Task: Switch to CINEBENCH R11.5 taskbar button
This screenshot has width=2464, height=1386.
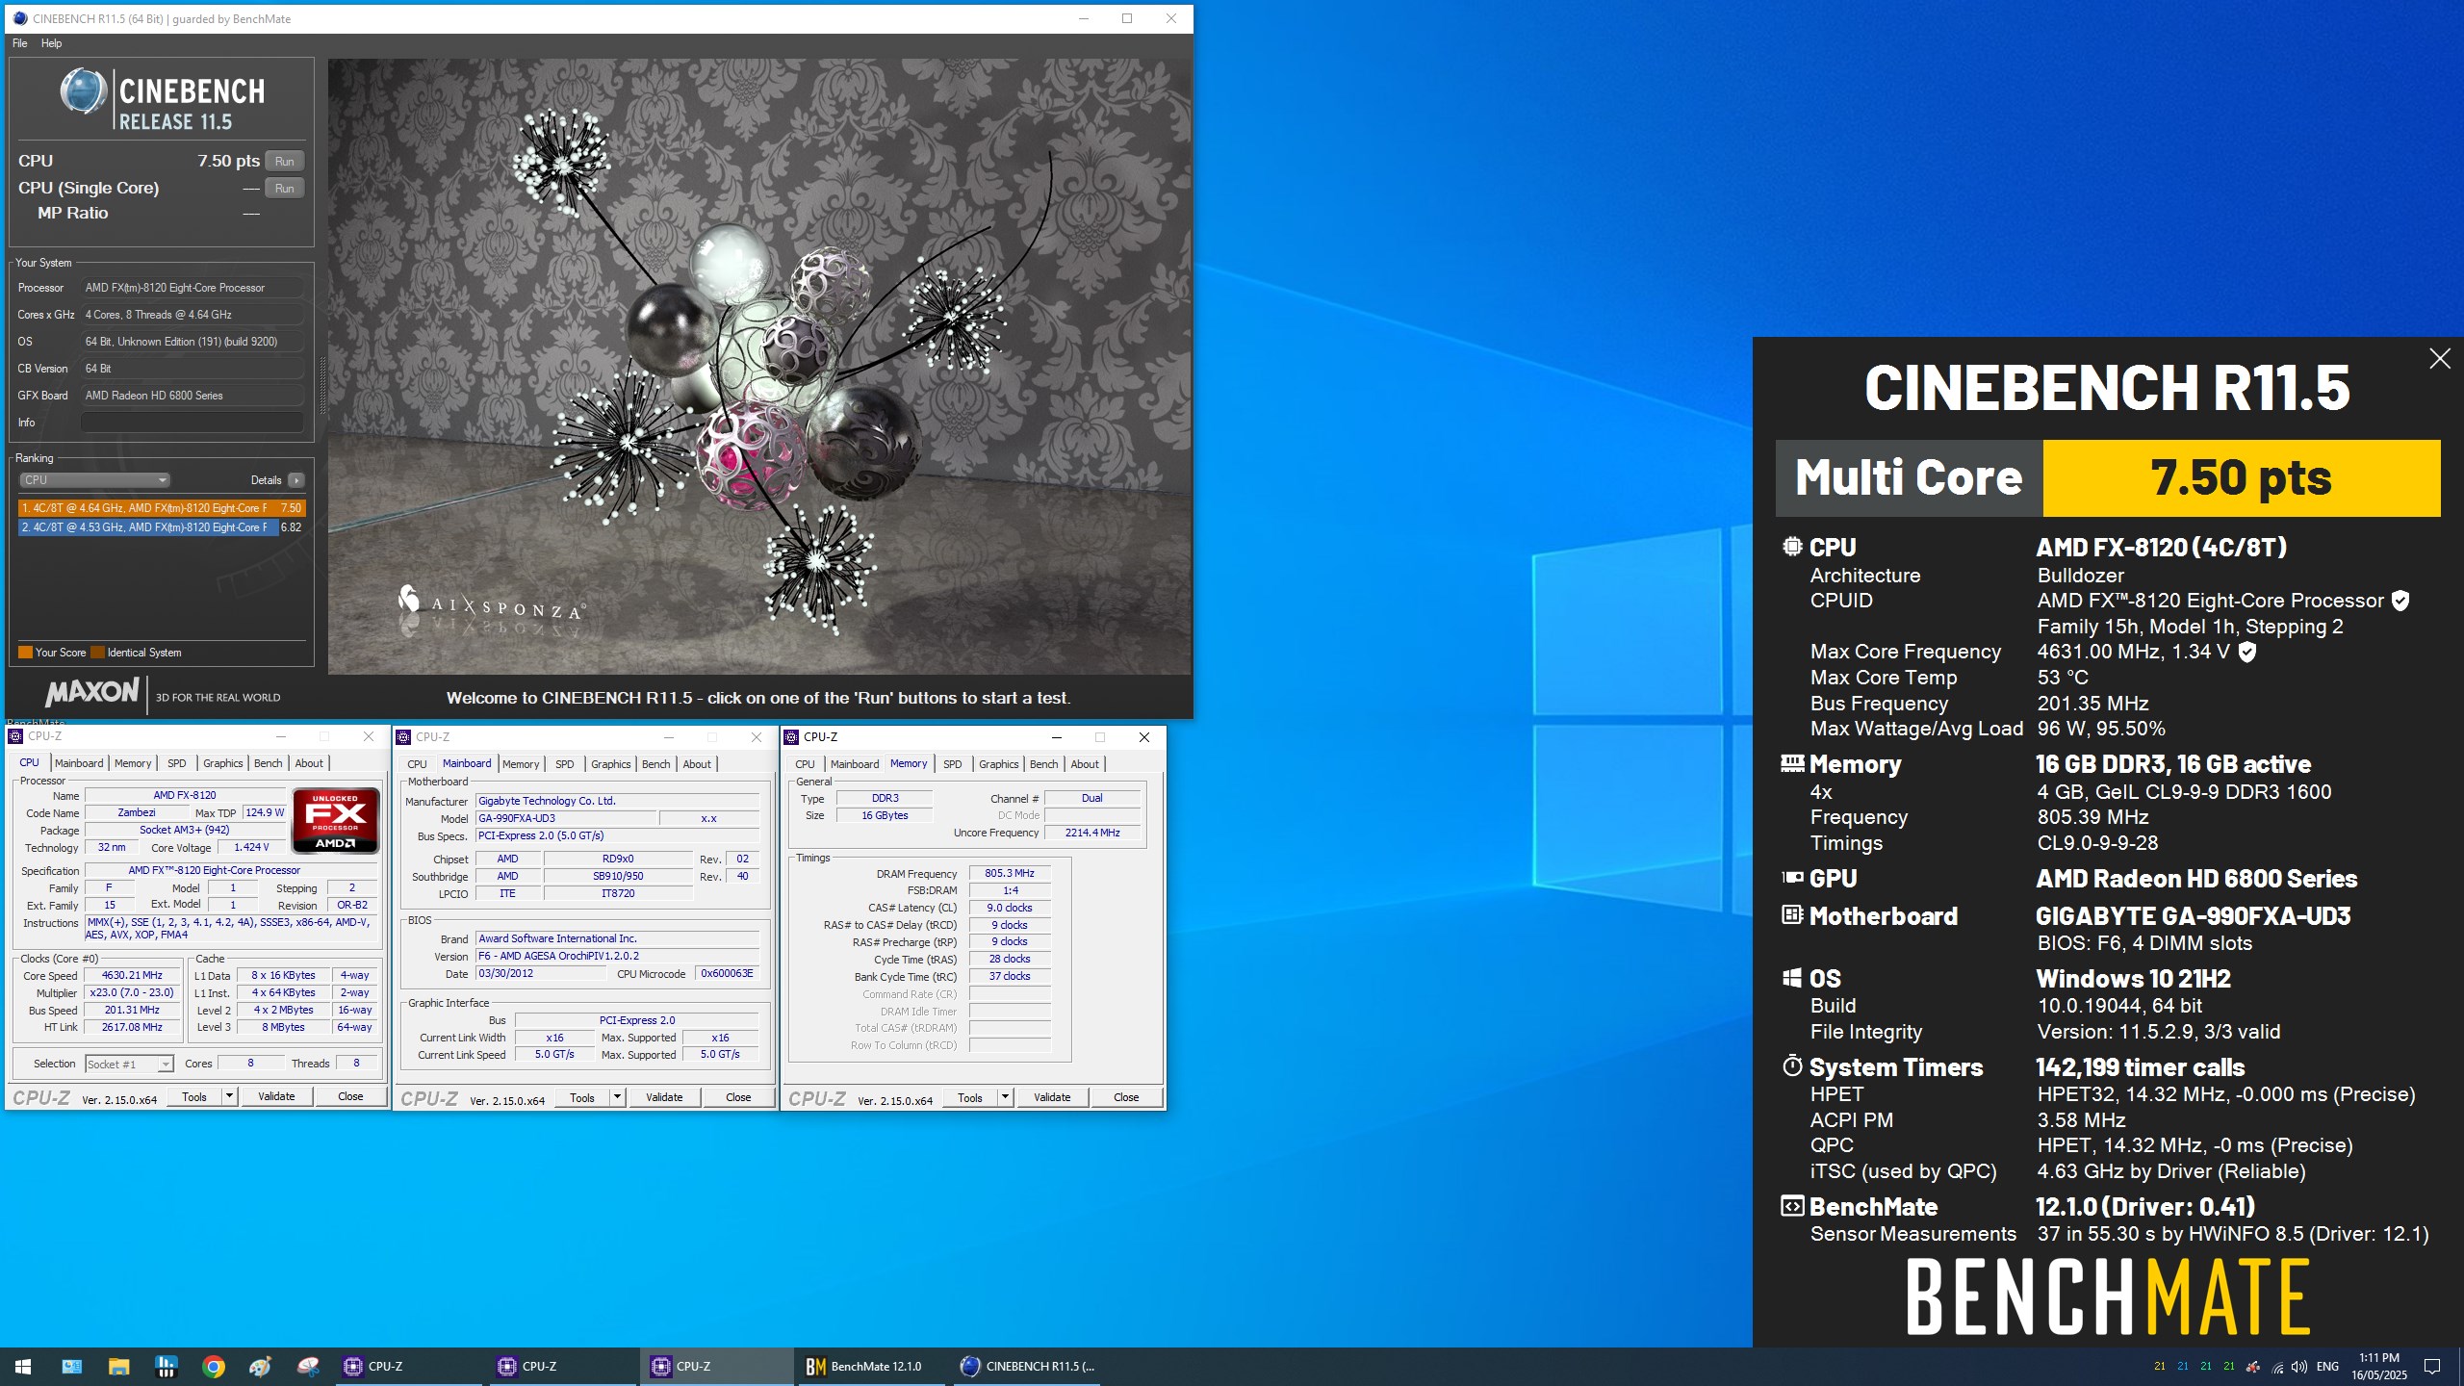Action: pyautogui.click(x=1027, y=1366)
